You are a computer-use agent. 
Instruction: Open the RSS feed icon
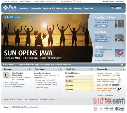[122, 64]
